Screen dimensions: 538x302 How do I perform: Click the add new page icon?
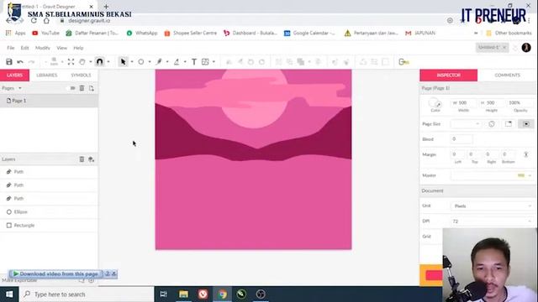[x=92, y=88]
